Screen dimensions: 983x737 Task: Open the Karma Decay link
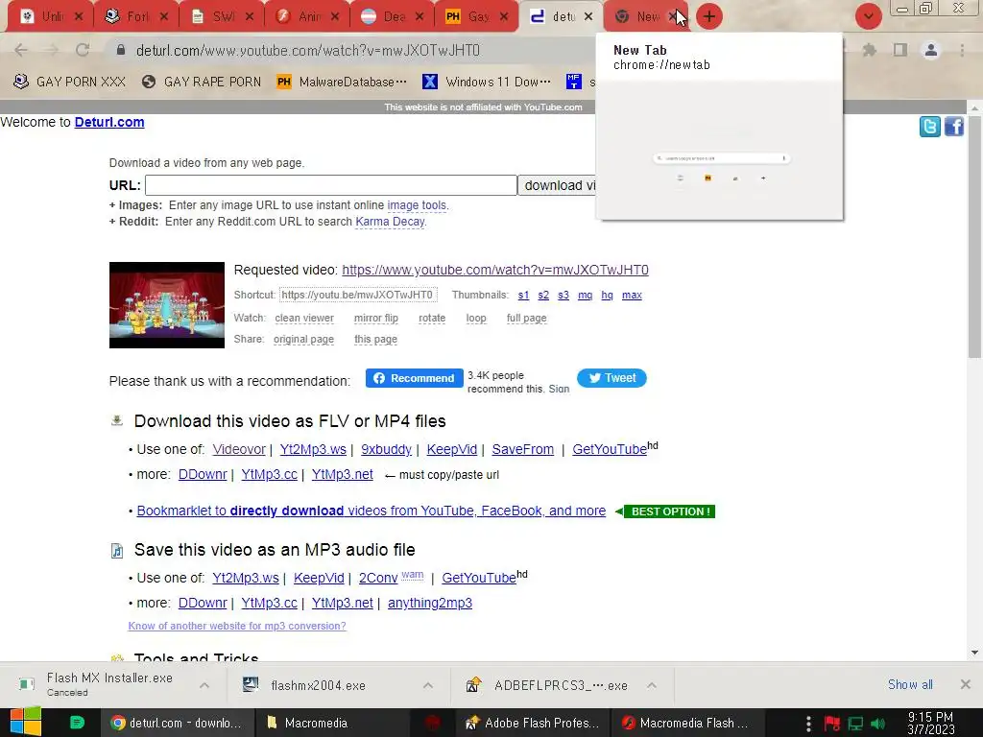point(391,222)
